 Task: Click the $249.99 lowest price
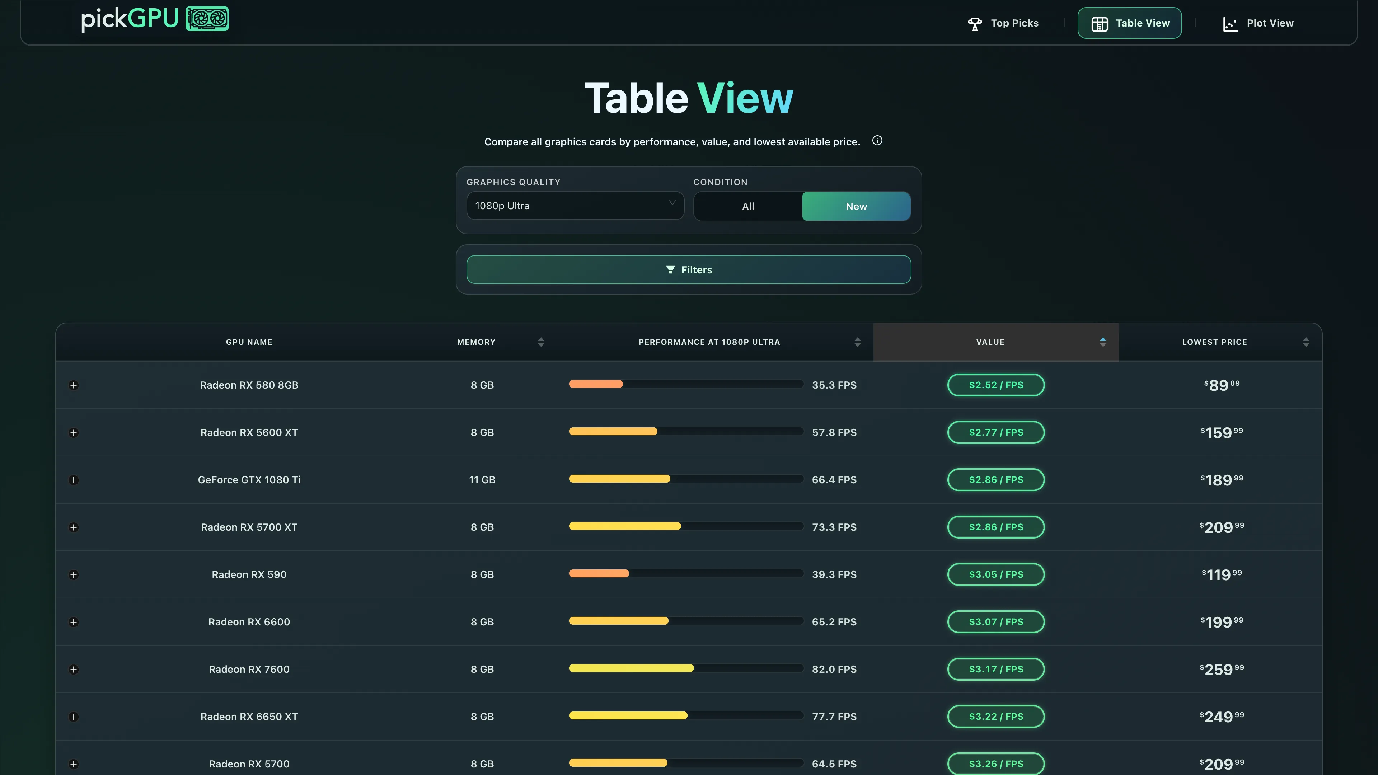pyautogui.click(x=1222, y=716)
